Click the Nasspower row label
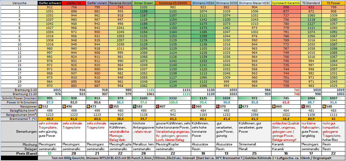The image size is (346, 161). pos(19,107)
